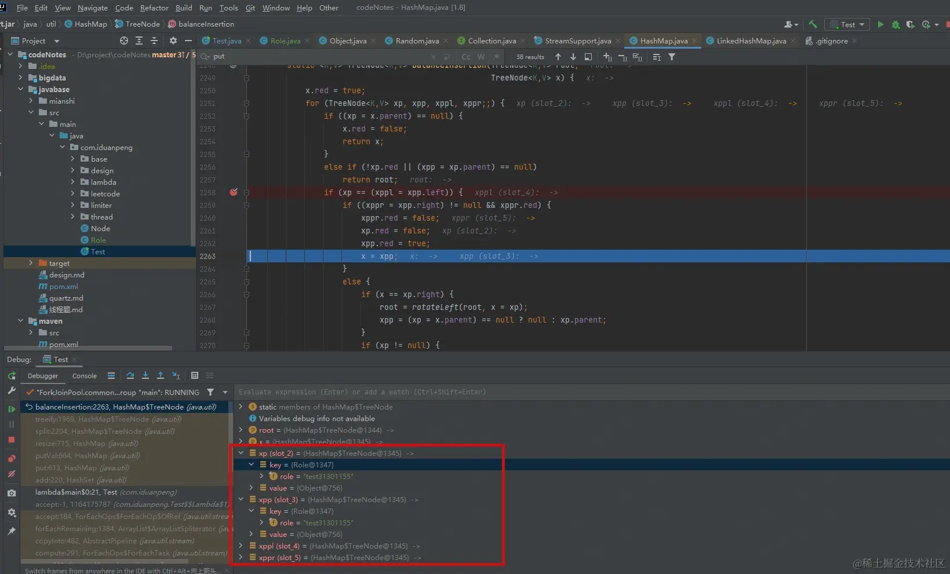Step out of current method
The height and width of the screenshot is (574, 950).
click(161, 375)
